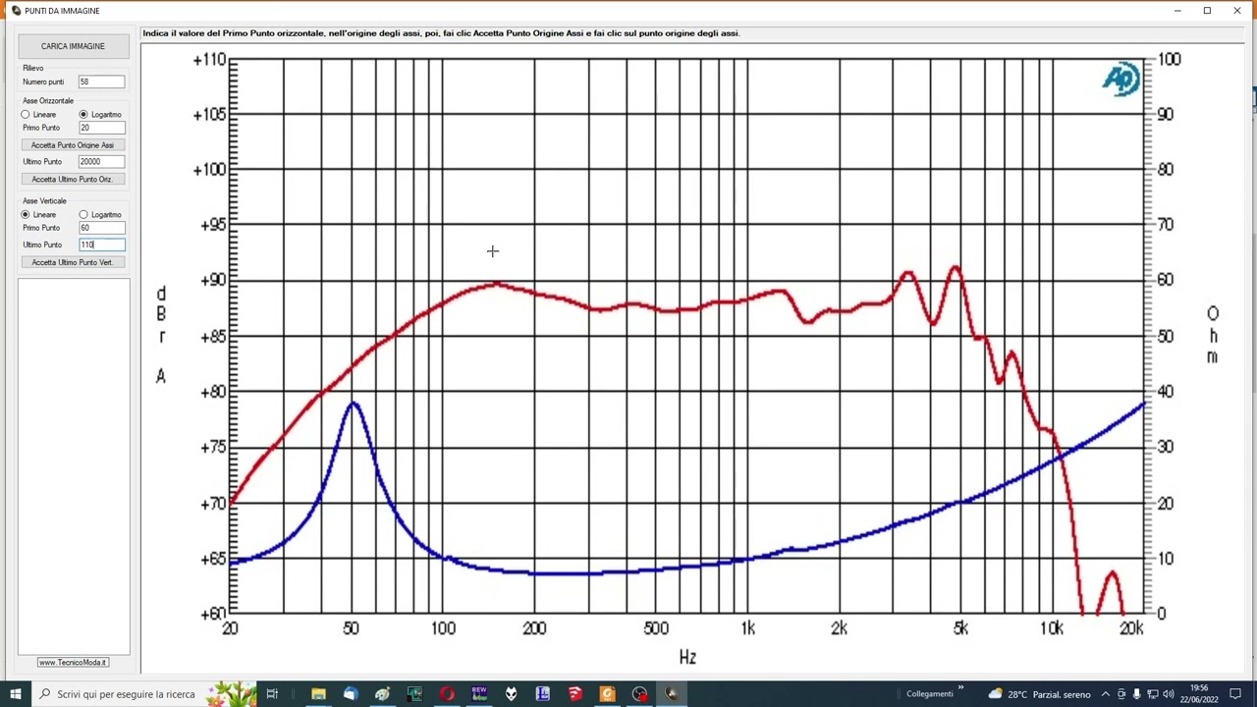1257x707 pixels.
Task: Click Accetta Ultimo Punto Orizz. button
Action: pyautogui.click(x=73, y=180)
